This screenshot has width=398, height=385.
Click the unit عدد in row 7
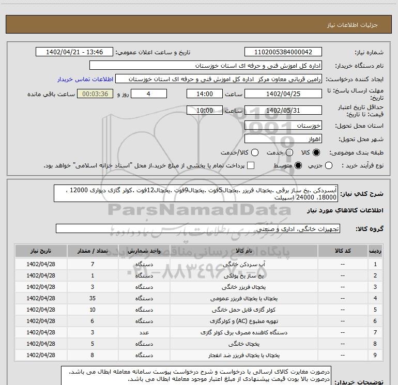click(144, 332)
